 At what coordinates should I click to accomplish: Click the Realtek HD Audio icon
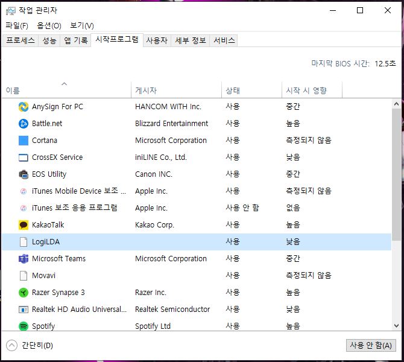click(24, 310)
